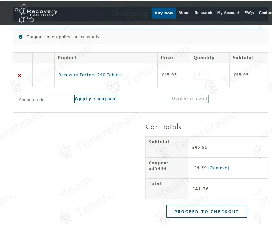
Task: Open the Research menu item
Action: point(203,13)
